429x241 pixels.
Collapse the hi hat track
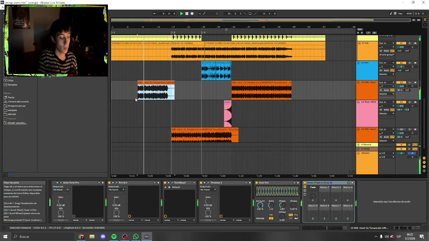tap(359, 43)
